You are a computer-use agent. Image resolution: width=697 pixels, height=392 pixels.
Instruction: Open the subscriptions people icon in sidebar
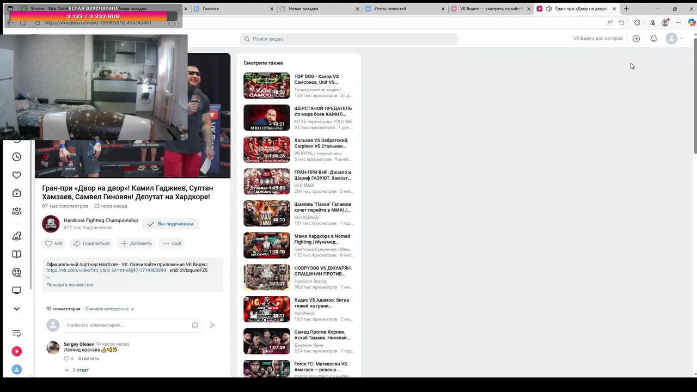[x=17, y=211]
